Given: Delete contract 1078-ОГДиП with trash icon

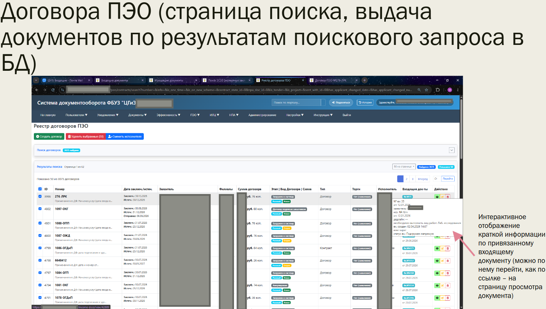Looking at the screenshot, I should pos(447,298).
